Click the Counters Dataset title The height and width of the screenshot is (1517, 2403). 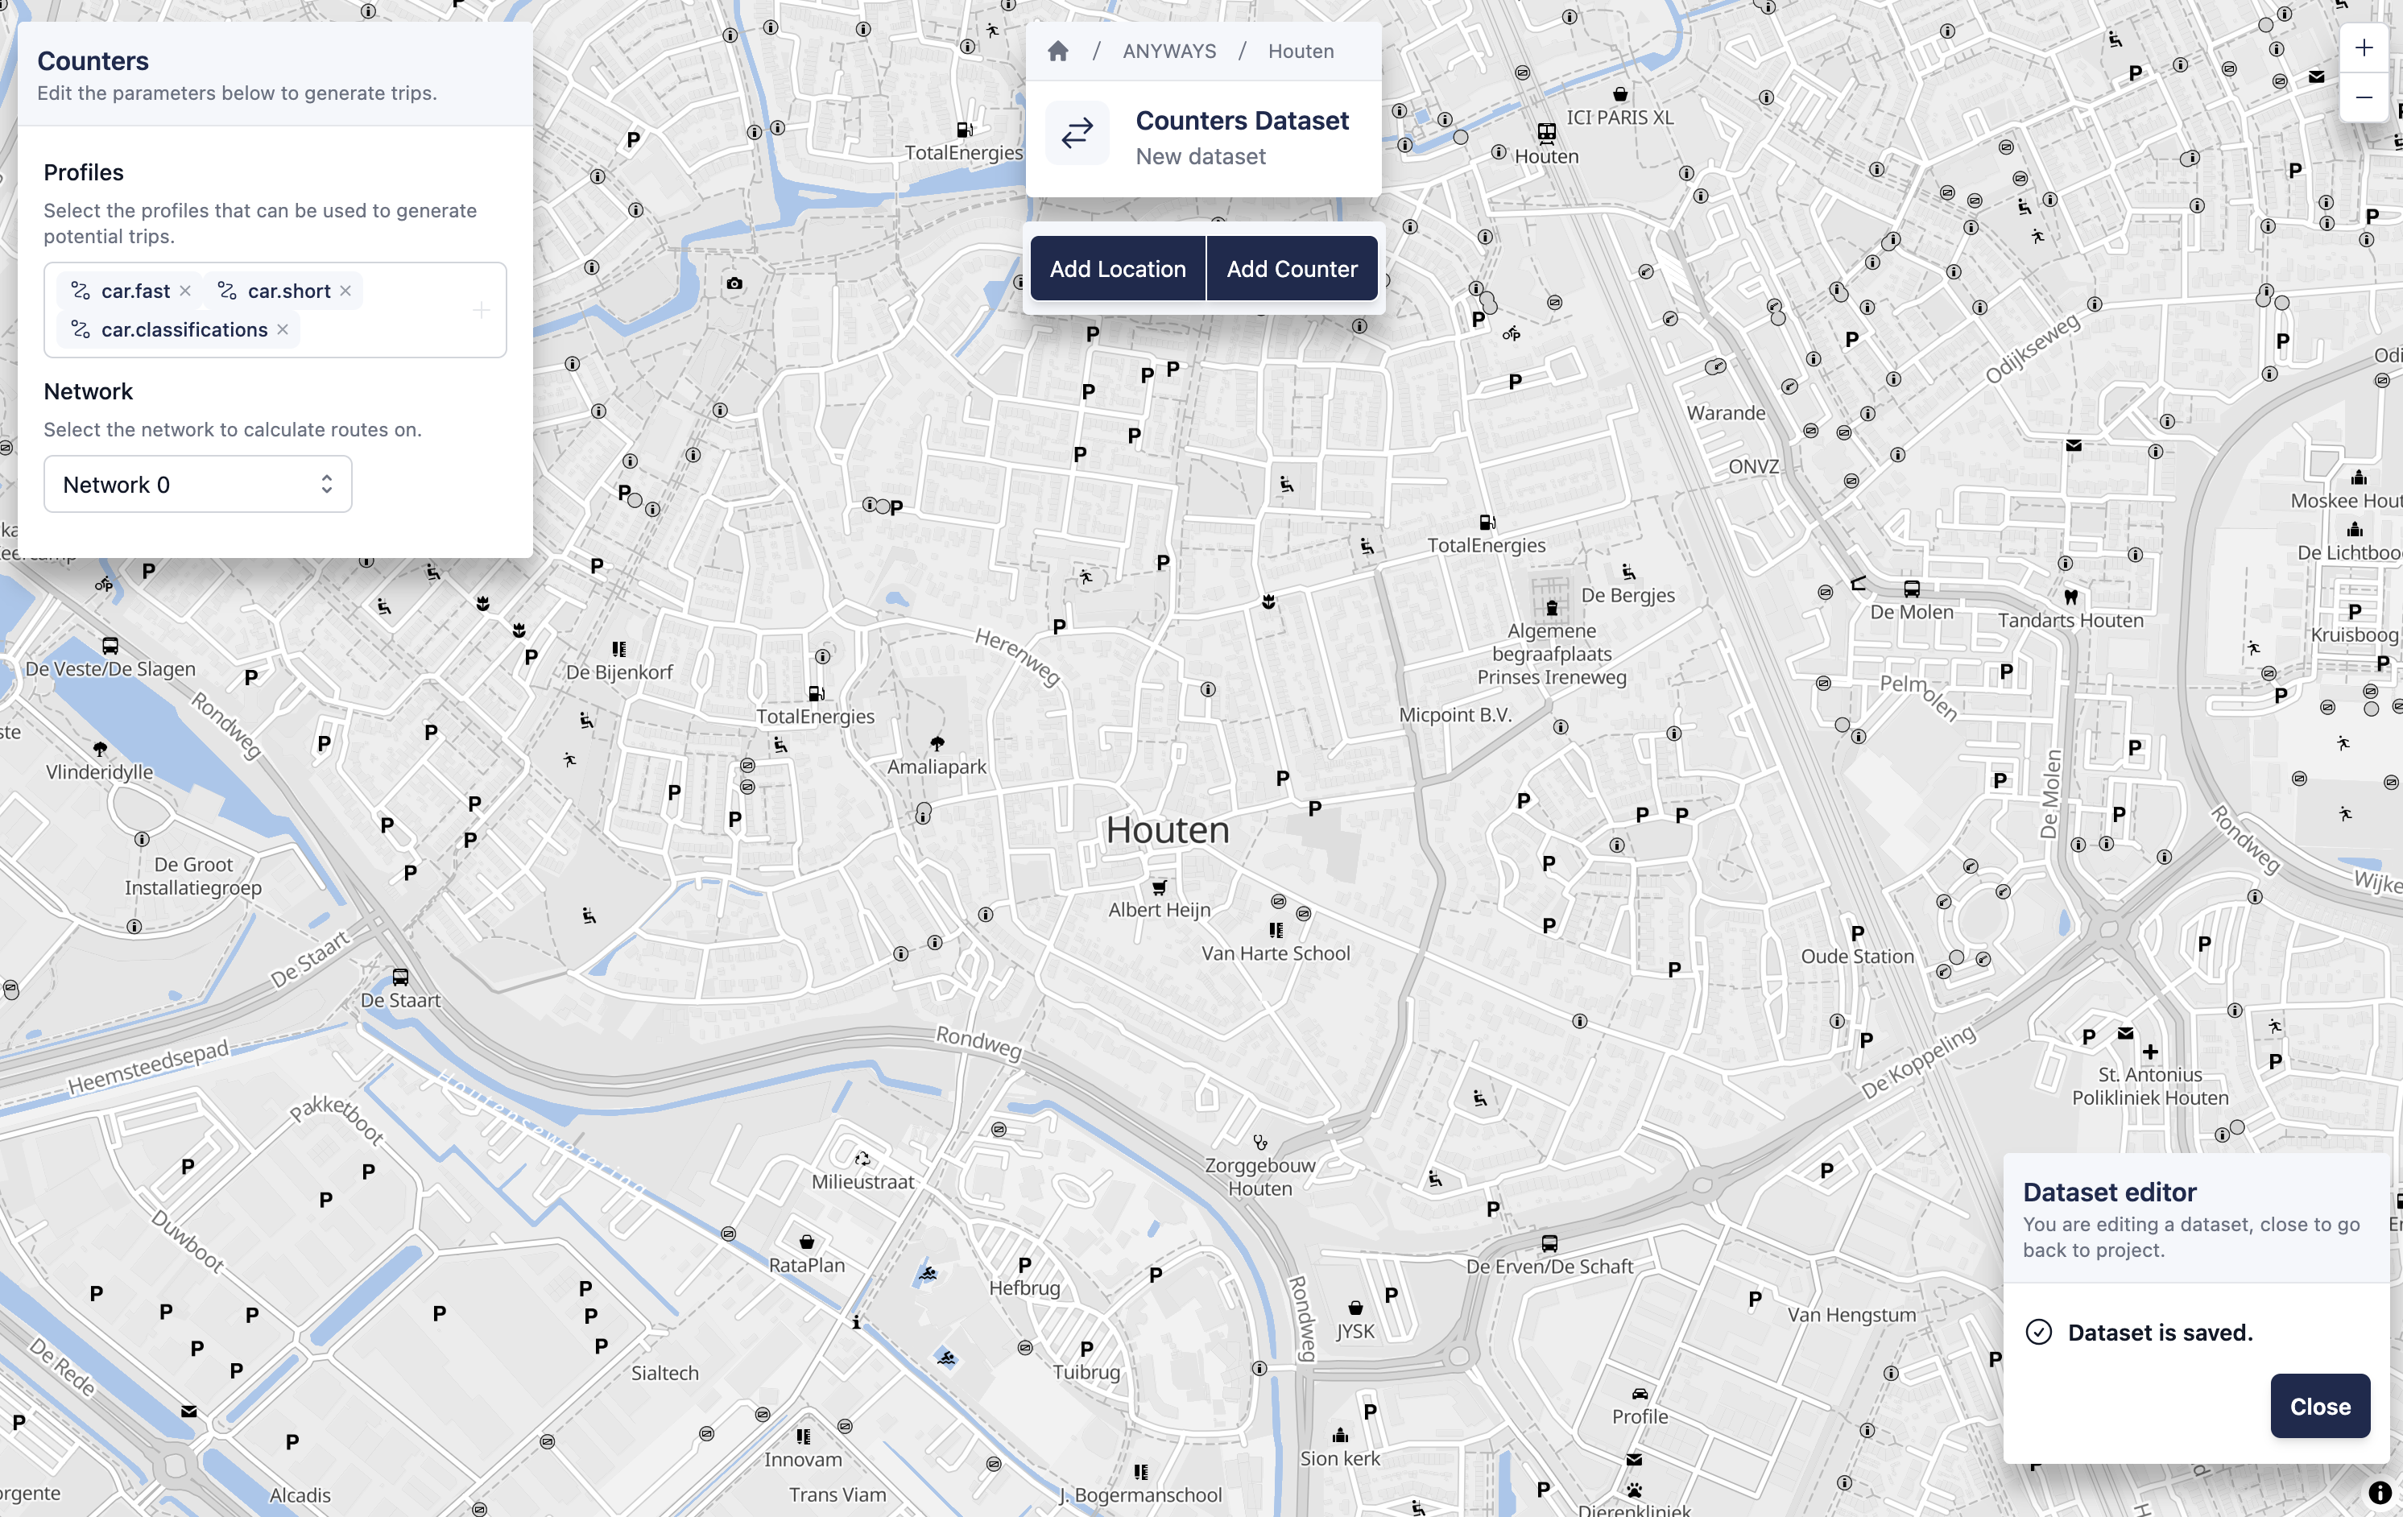[1243, 120]
